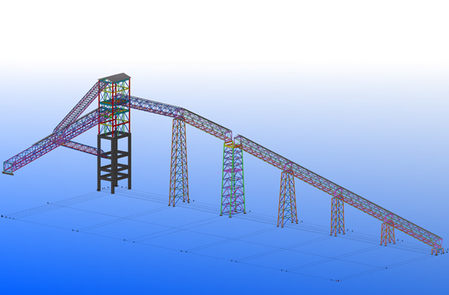Click the joint where the conveyor galleries step down
Viewport: 449px width, 295px height.
coord(232,137)
